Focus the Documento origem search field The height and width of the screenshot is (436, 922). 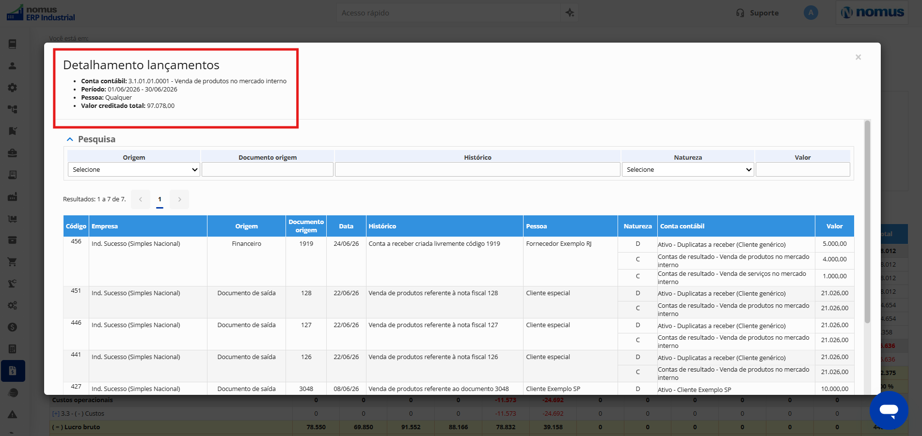coord(268,169)
